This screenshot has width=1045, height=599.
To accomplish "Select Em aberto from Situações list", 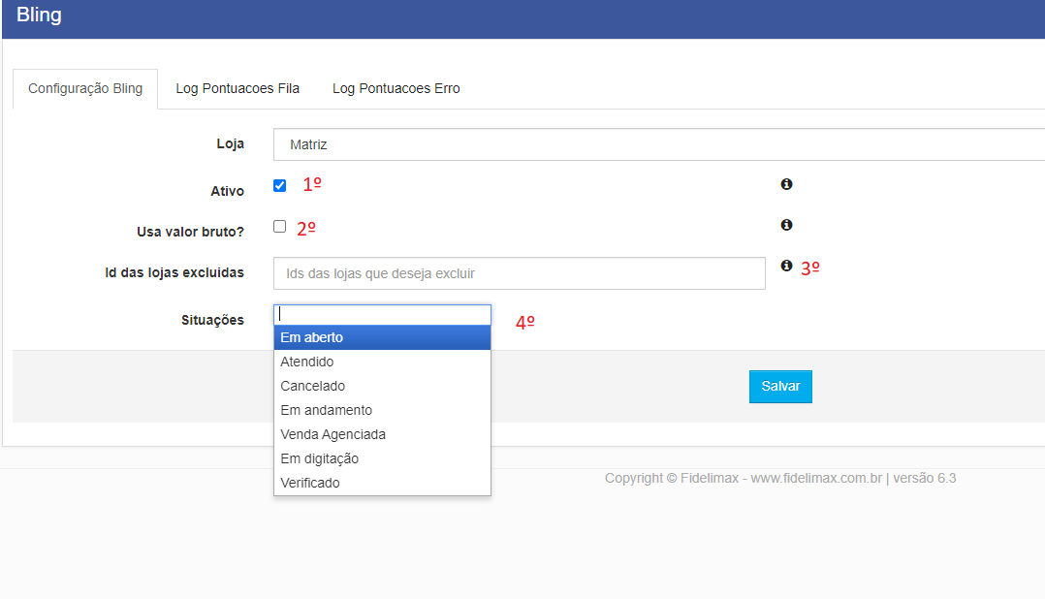I will (x=382, y=337).
